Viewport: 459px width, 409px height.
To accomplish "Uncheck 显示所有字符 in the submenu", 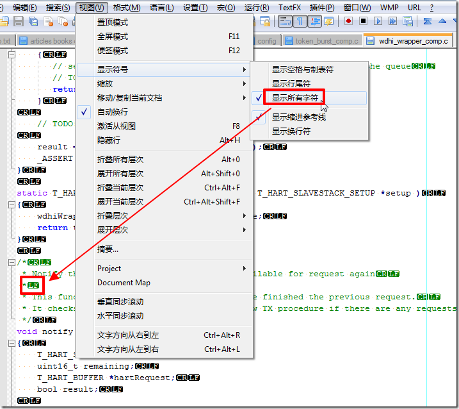I will (x=309, y=98).
